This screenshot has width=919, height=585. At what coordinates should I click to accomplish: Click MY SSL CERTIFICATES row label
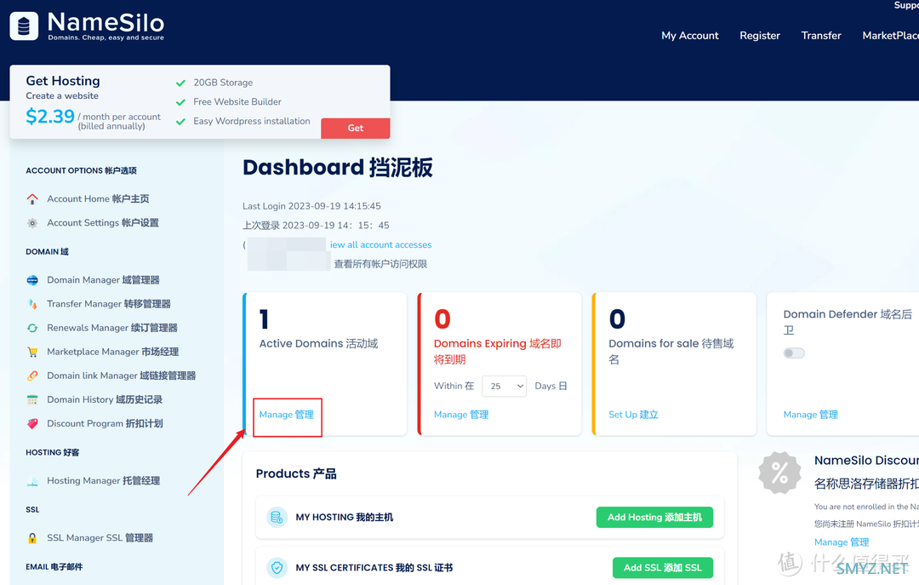[x=374, y=568]
